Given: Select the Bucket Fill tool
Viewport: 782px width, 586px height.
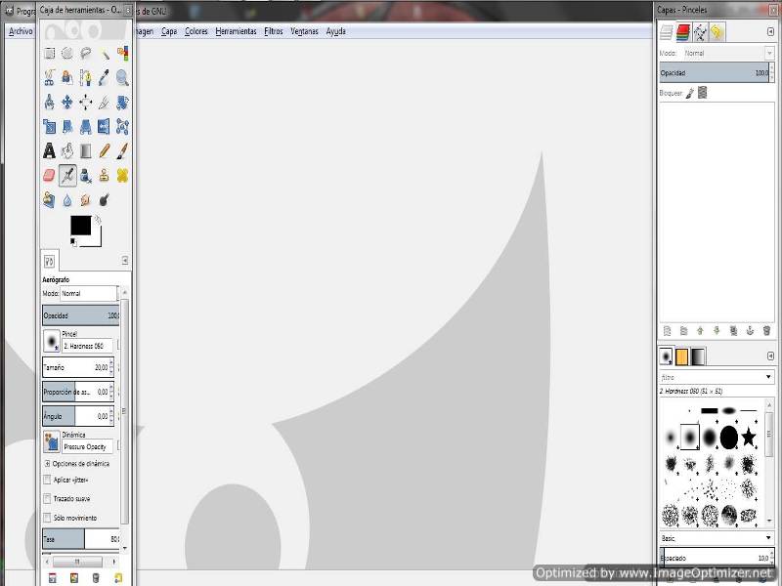Looking at the screenshot, I should (67, 151).
